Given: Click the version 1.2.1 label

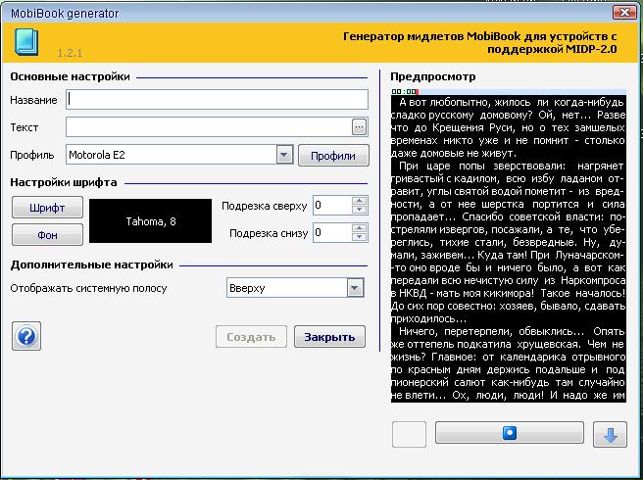Looking at the screenshot, I should tap(70, 53).
